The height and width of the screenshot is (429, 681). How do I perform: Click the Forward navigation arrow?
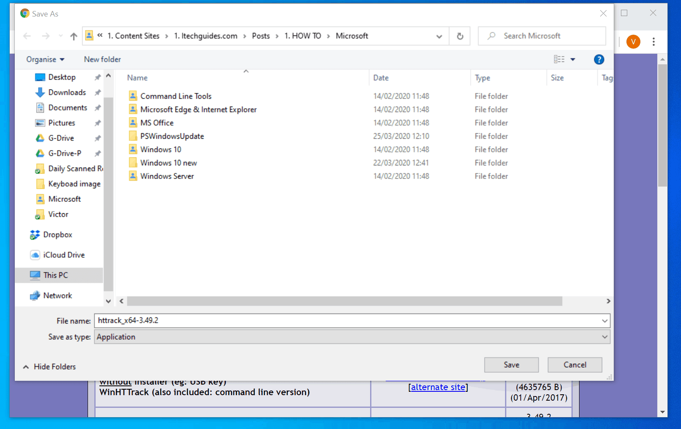(x=46, y=36)
